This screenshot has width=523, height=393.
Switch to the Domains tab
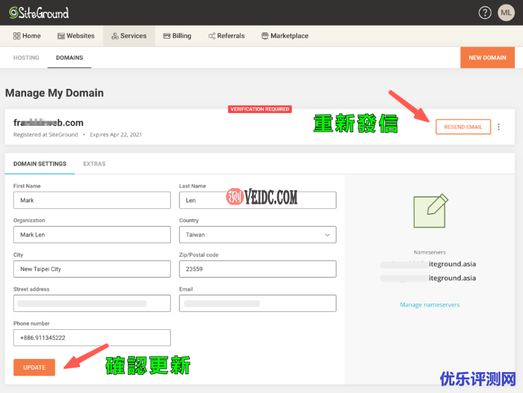pos(70,57)
